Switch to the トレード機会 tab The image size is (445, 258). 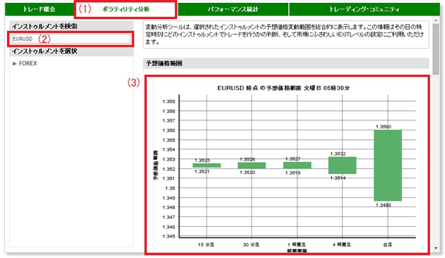pyautogui.click(x=39, y=9)
